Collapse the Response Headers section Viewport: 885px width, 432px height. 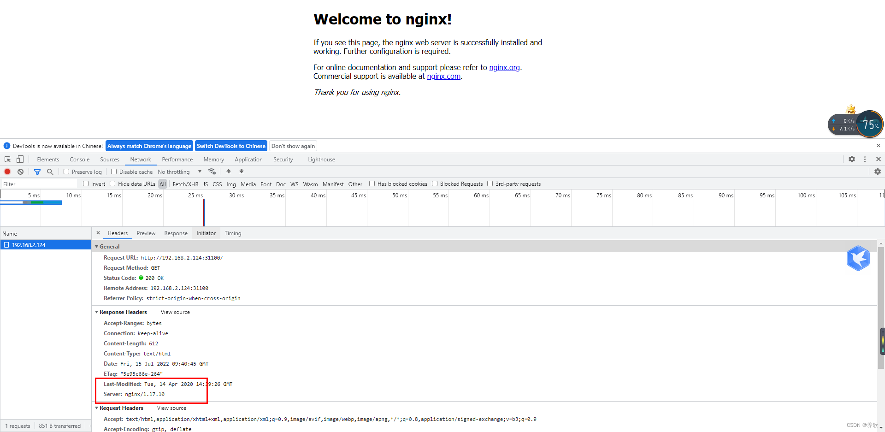(97, 312)
